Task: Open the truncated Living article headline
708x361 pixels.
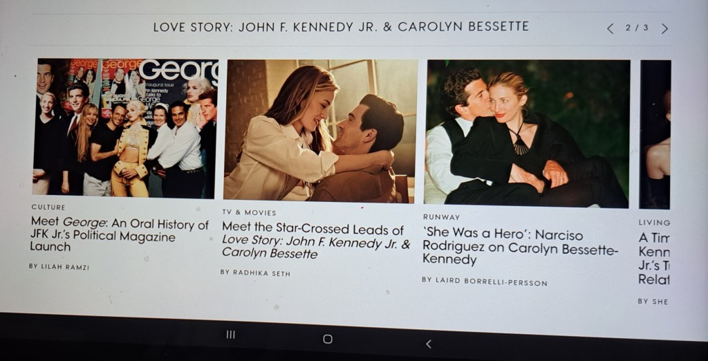Action: pos(653,259)
